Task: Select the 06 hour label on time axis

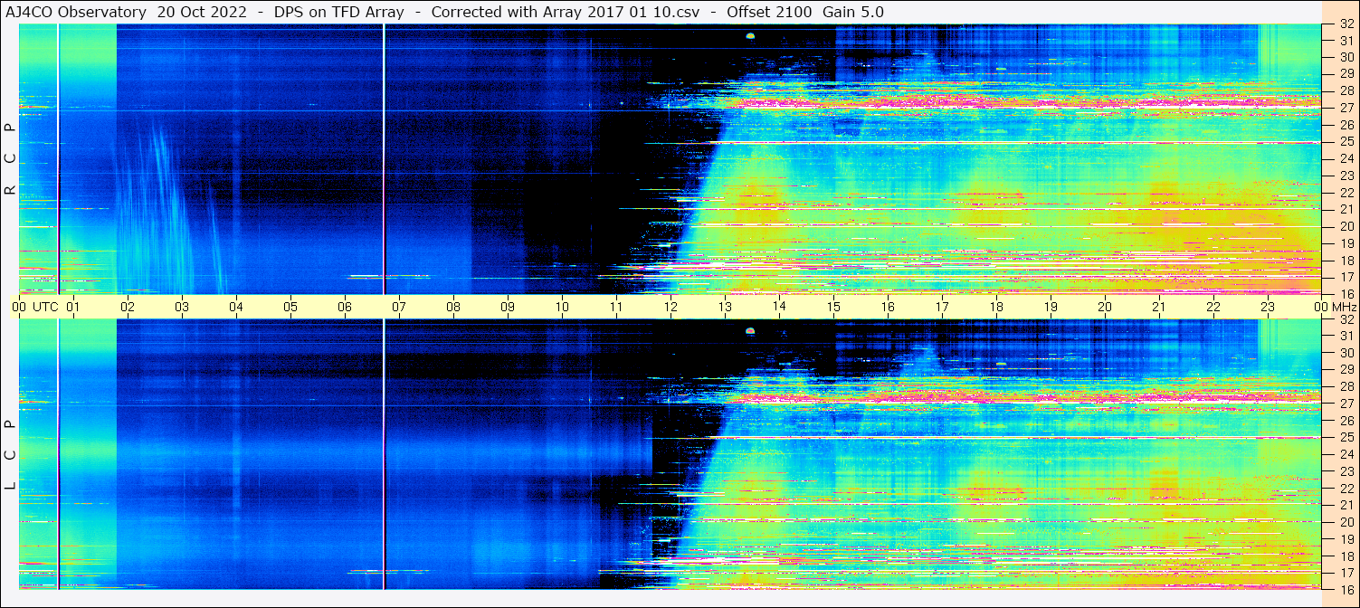Action: point(345,307)
